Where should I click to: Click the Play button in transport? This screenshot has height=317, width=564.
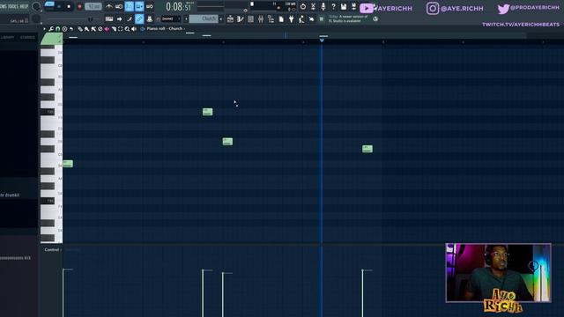pos(59,6)
